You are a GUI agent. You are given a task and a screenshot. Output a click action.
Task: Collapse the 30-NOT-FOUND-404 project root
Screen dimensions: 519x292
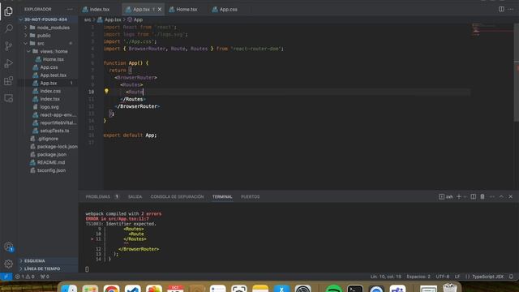(x=21, y=19)
